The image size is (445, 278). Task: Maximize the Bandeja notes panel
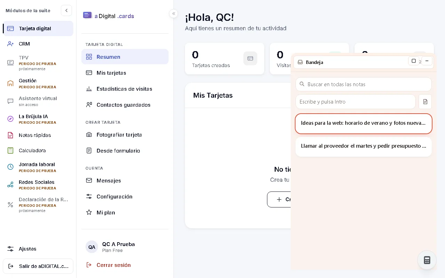pyautogui.click(x=414, y=61)
